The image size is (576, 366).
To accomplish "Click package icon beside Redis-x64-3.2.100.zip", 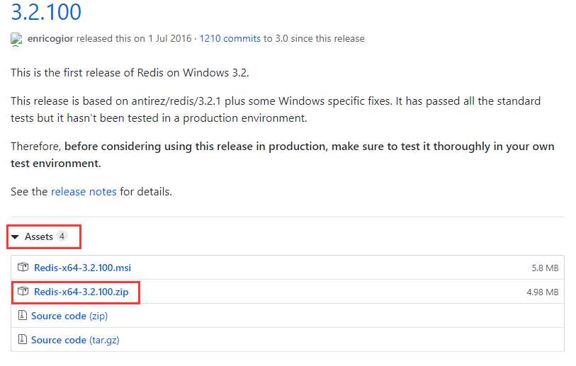I will click(x=23, y=292).
